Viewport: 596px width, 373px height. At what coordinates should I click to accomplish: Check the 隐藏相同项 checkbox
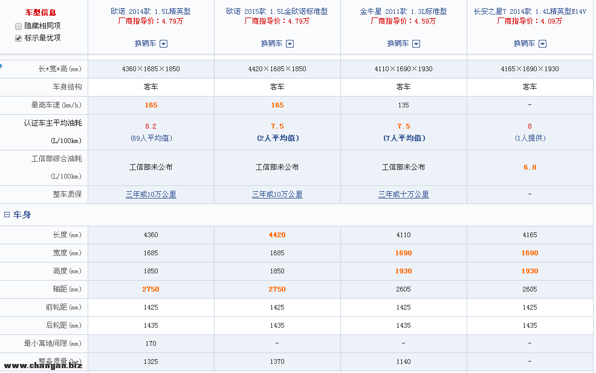(x=18, y=26)
